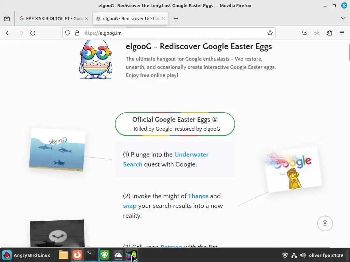The height and width of the screenshot is (262, 350).
Task: Launch the file manager from taskbar
Action: tap(63, 255)
